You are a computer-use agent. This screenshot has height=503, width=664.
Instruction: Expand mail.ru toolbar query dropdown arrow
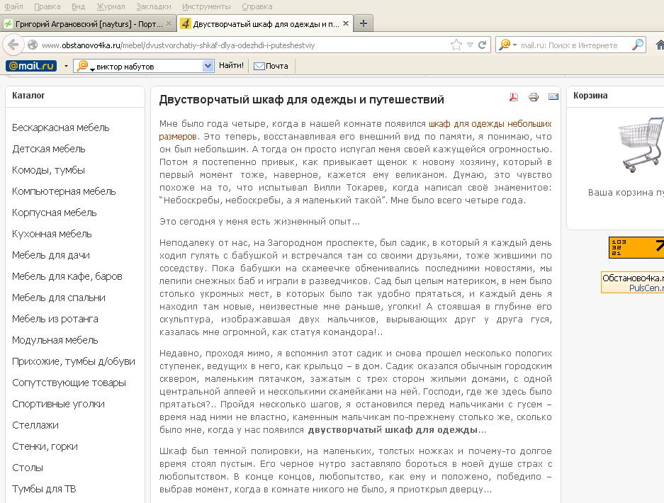(207, 66)
